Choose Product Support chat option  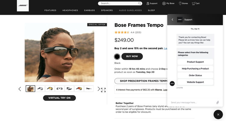pyautogui.click(x=195, y=62)
